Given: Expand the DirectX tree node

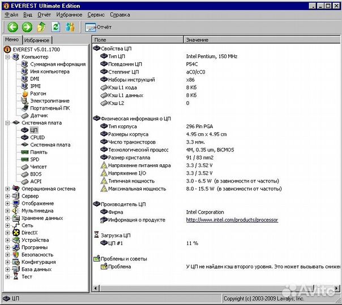Looking at the screenshot, I should point(7,233).
